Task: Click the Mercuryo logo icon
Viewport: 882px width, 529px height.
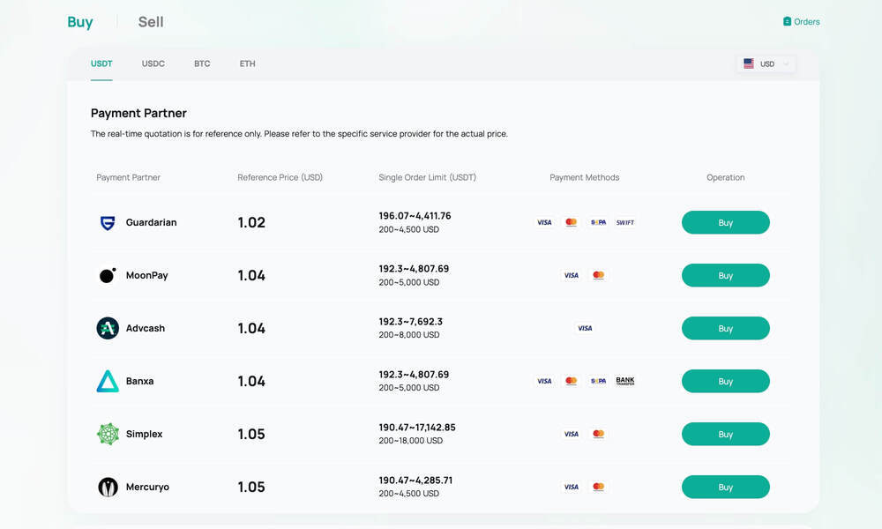Action: pos(108,487)
